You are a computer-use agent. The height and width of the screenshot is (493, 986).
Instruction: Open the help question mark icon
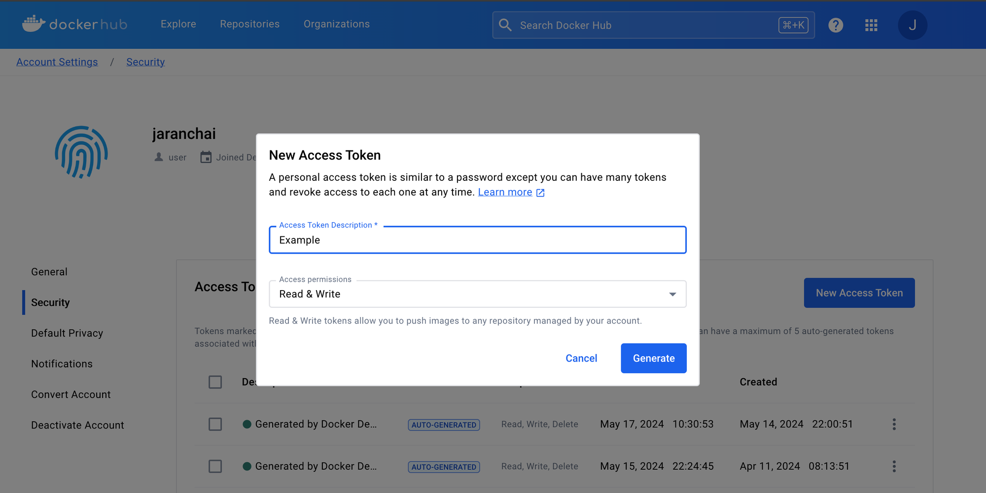coord(836,25)
